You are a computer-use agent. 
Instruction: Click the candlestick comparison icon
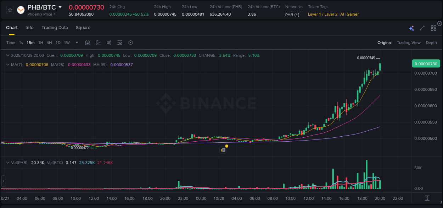click(x=109, y=43)
